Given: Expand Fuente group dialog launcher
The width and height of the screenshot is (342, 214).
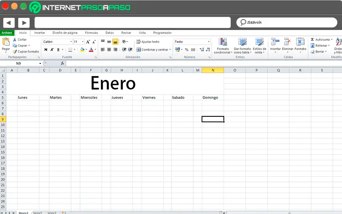Looking at the screenshot, I should pyautogui.click(x=95, y=57).
